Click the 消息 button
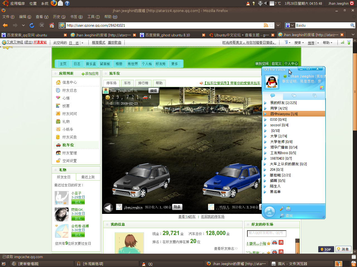The width and height of the screenshot is (357, 267). click(x=343, y=249)
